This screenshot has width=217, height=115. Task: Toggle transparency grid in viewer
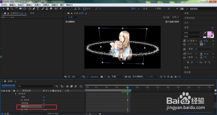click(x=129, y=77)
